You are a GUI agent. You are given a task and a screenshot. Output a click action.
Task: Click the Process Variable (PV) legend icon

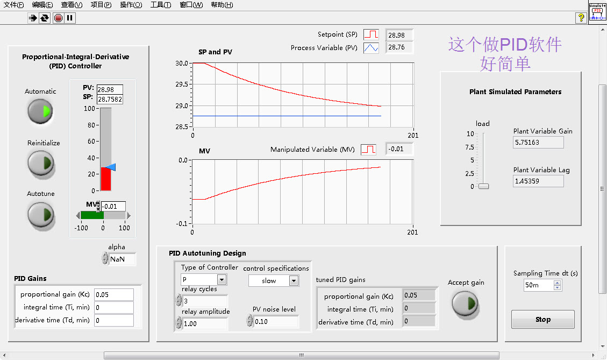371,48
